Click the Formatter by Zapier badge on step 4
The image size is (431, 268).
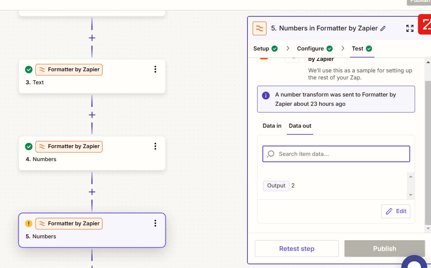pyautogui.click(x=69, y=146)
